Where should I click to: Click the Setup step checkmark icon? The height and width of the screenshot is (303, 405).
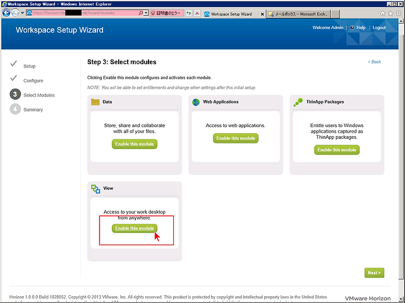[x=13, y=64]
